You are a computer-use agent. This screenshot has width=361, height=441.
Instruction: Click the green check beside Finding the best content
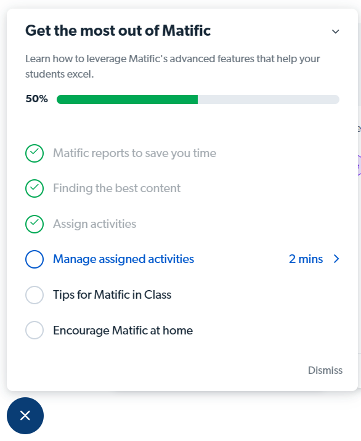pyautogui.click(x=34, y=188)
